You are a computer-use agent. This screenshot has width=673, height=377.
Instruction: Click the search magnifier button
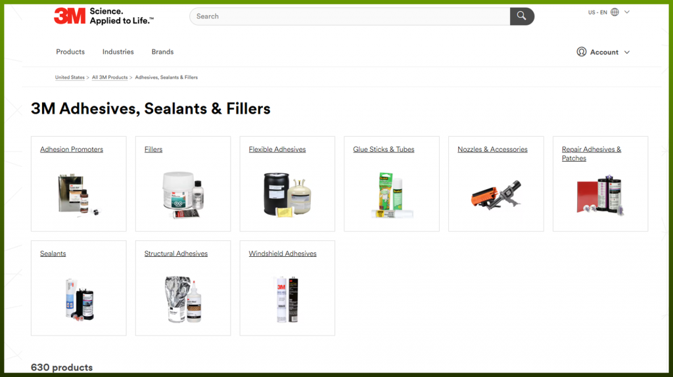(x=522, y=16)
